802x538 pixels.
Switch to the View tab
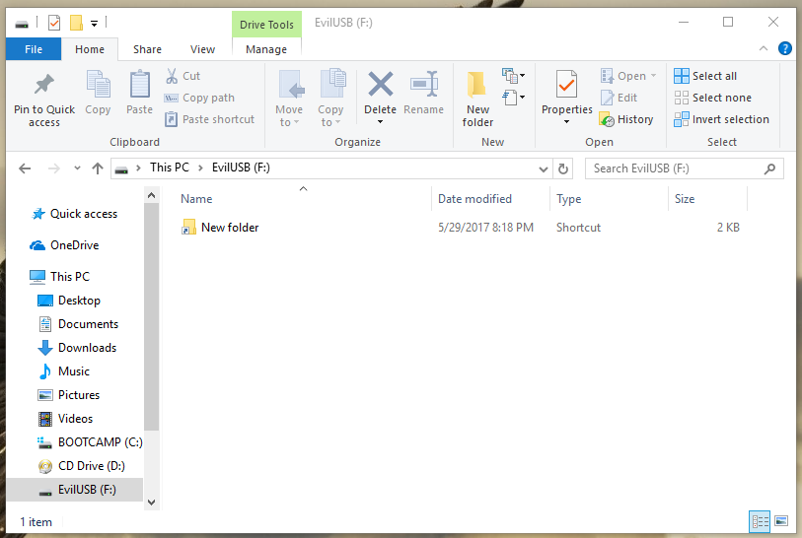tap(202, 49)
